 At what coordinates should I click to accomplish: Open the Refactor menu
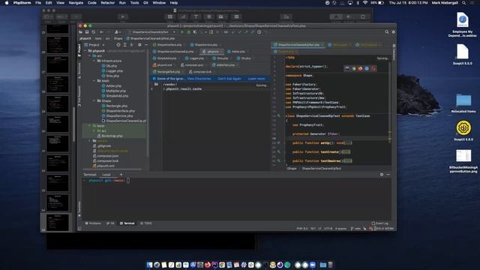tap(108, 3)
